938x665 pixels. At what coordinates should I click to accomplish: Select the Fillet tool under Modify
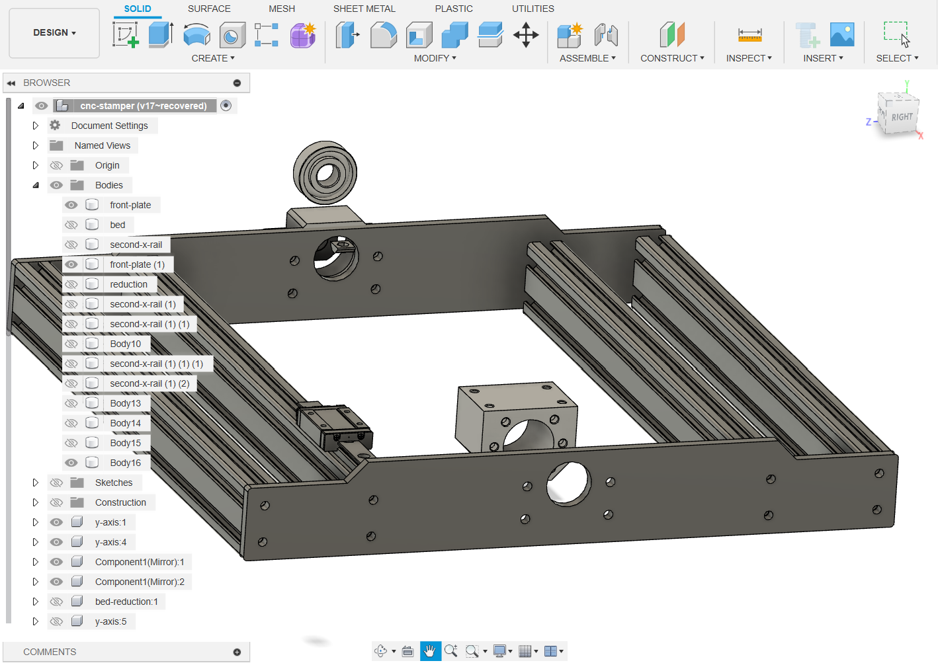click(x=384, y=34)
